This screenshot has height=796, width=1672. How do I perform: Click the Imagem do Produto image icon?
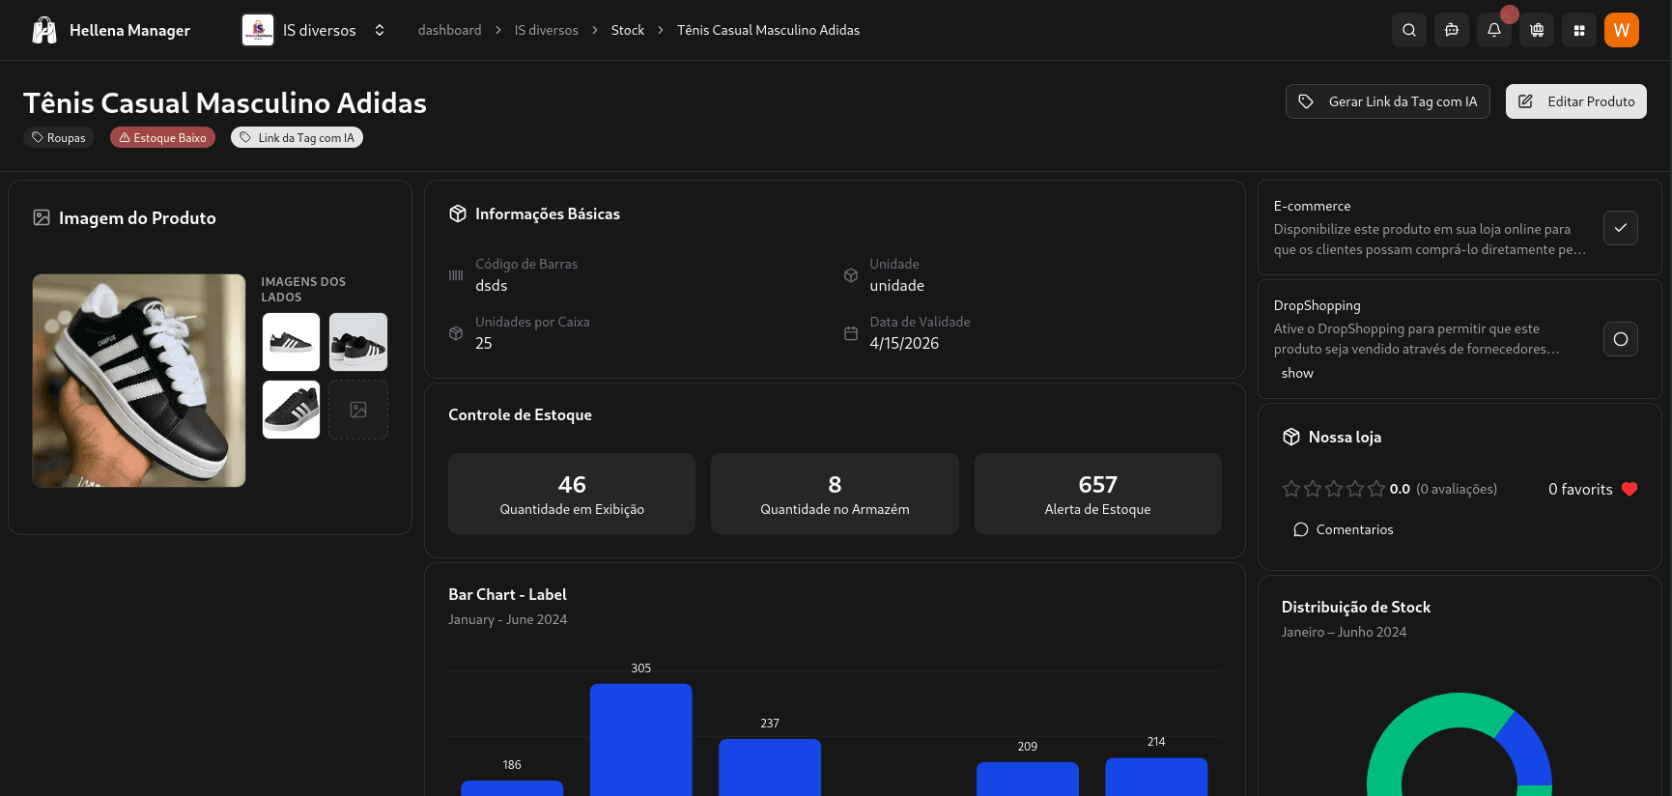42,217
